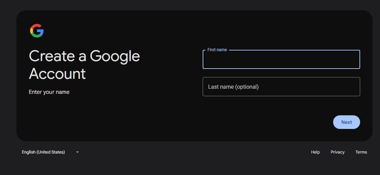
Task: Click the multicolored Google G logo
Action: coord(37,31)
